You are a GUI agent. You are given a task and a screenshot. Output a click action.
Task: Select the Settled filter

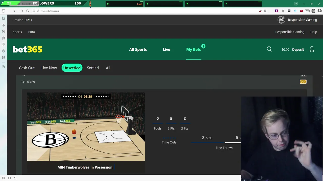coord(93,68)
